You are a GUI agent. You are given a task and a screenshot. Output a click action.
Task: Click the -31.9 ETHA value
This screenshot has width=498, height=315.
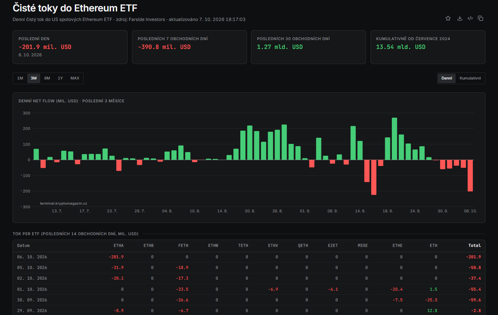coord(117,268)
